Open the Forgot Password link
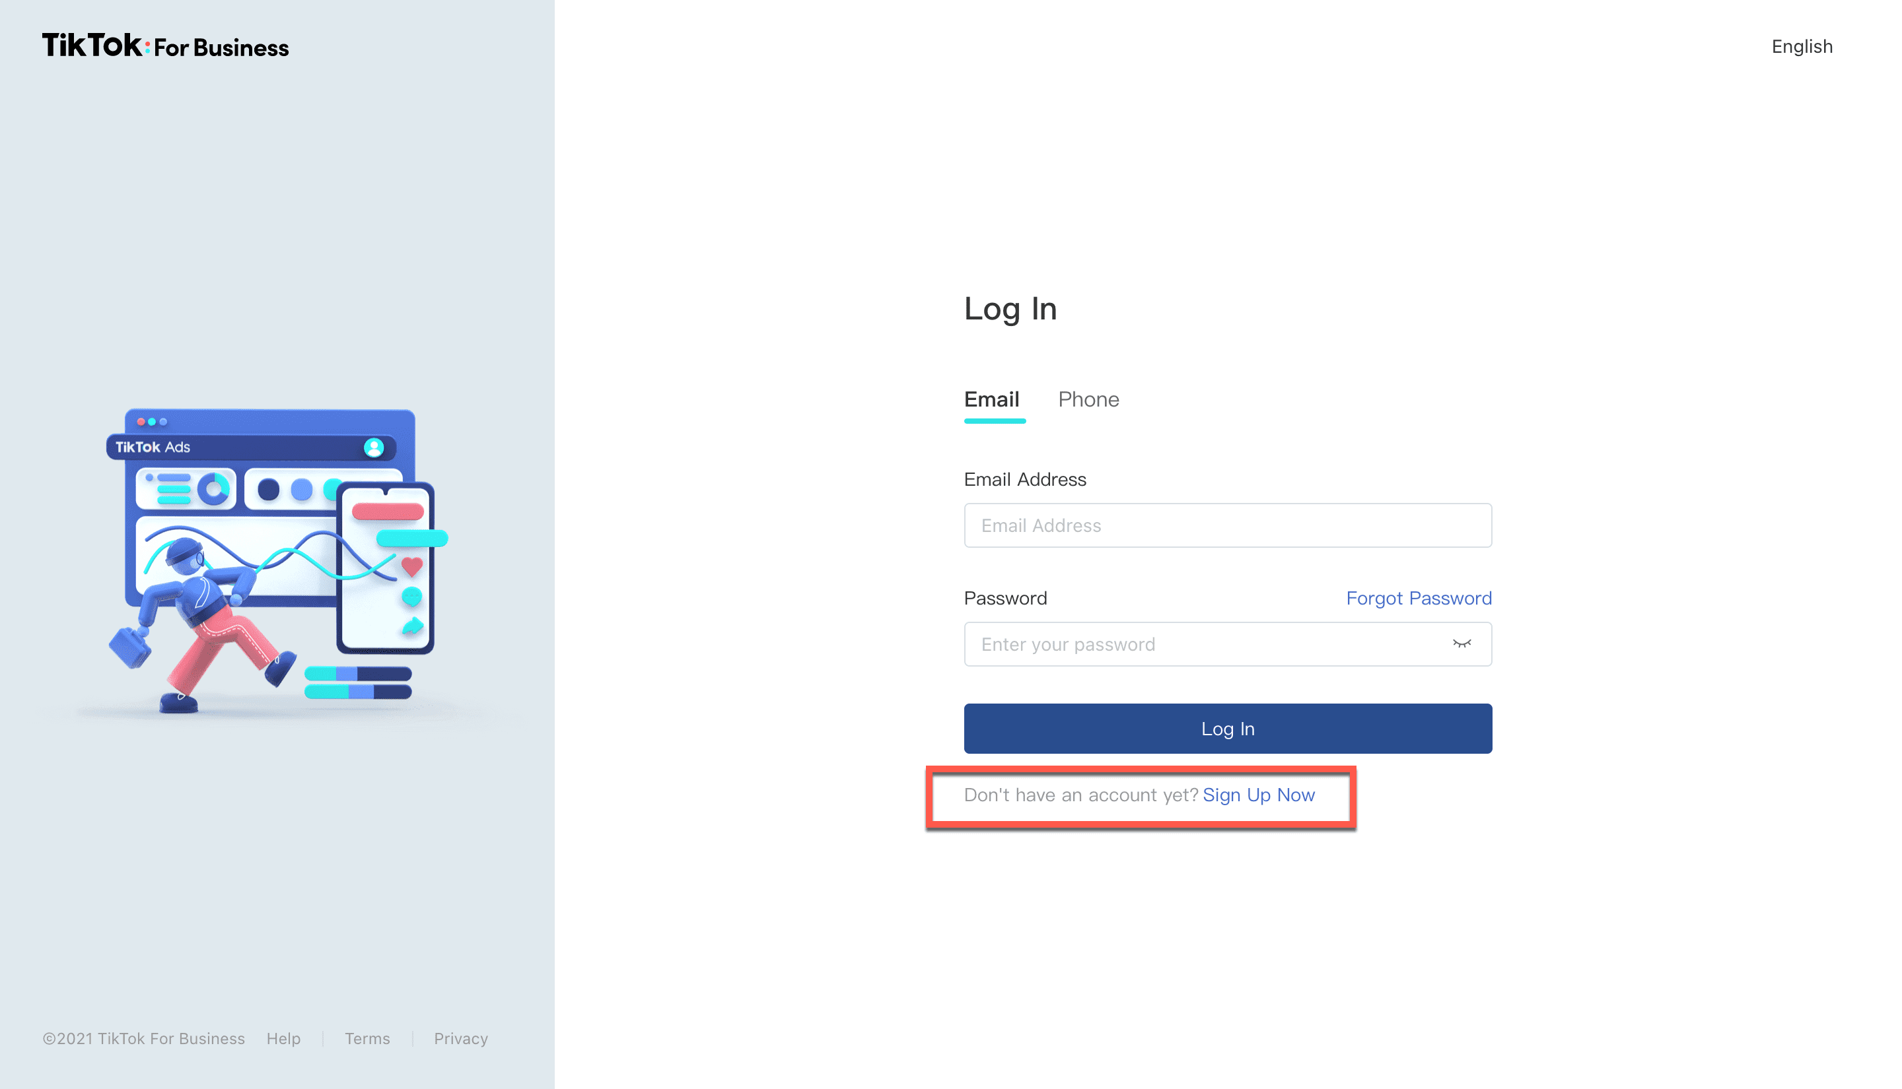1902x1089 pixels. click(x=1418, y=599)
